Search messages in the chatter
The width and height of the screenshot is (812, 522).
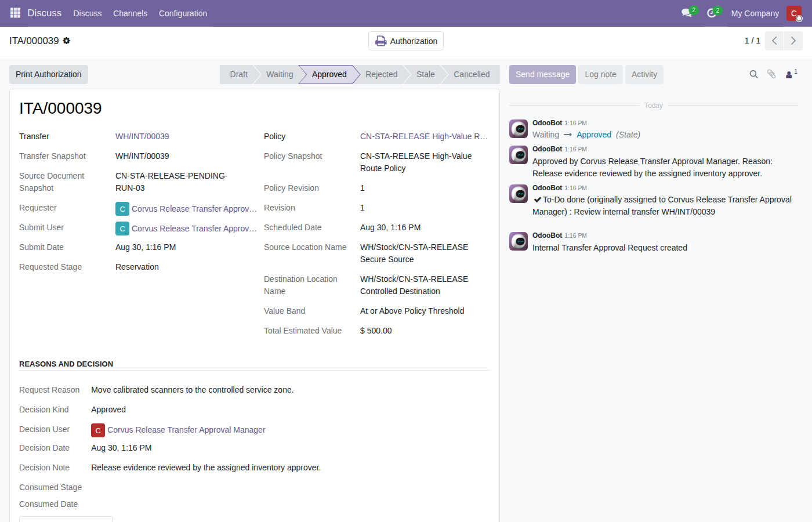click(753, 74)
